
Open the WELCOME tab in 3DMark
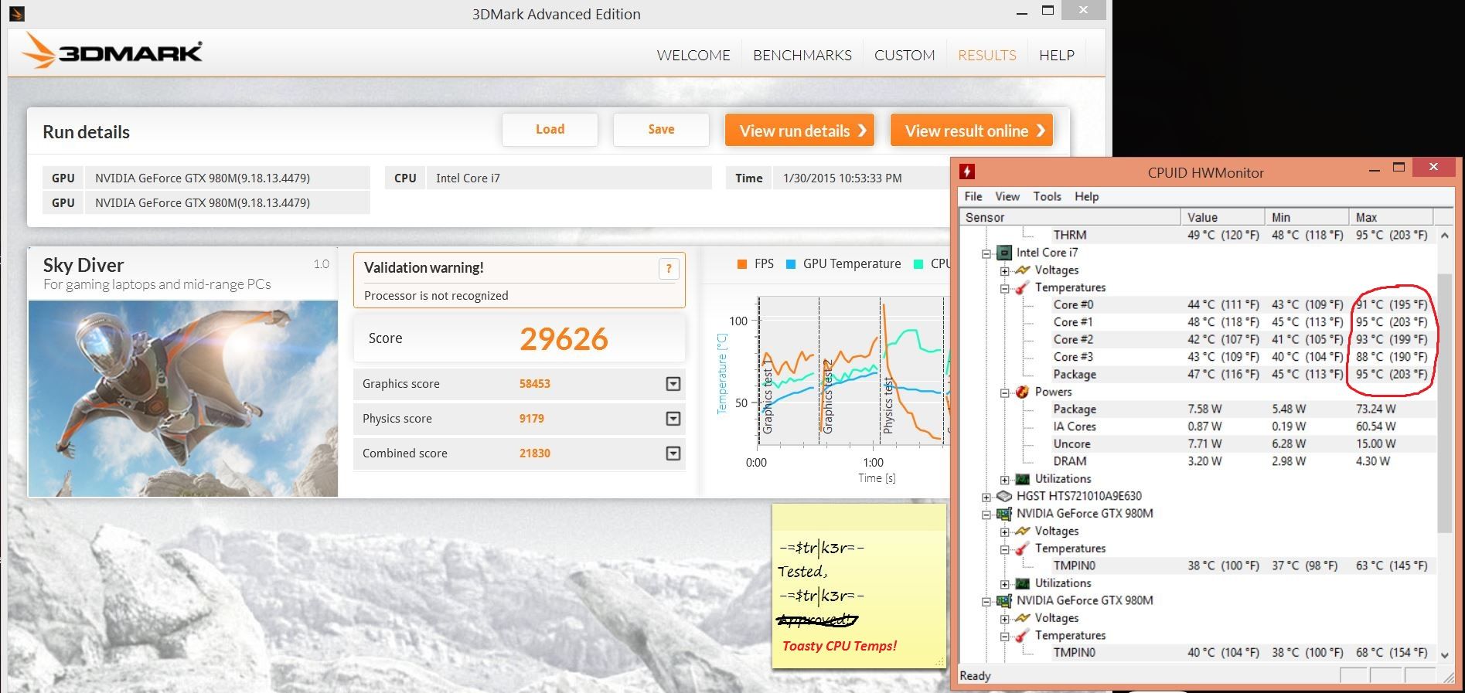[x=693, y=56]
